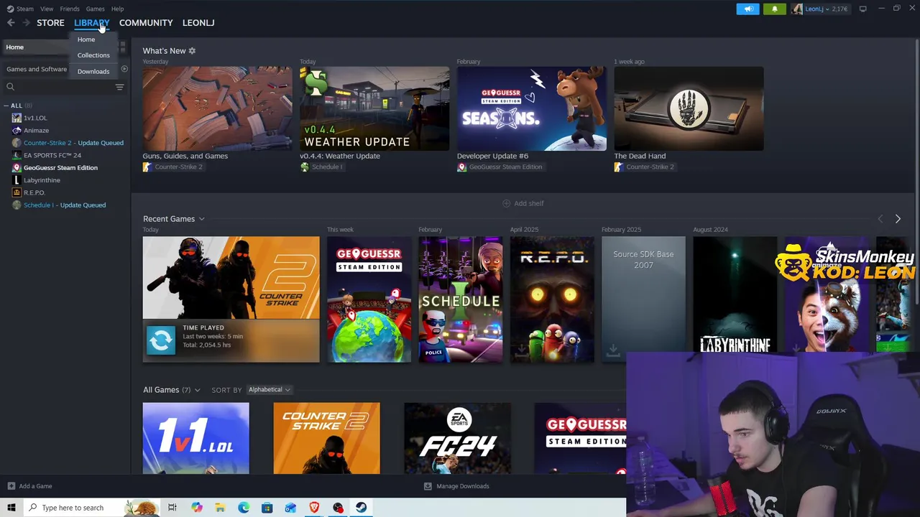This screenshot has width=920, height=517.
Task: Open the Games menu
Action: coord(95,9)
